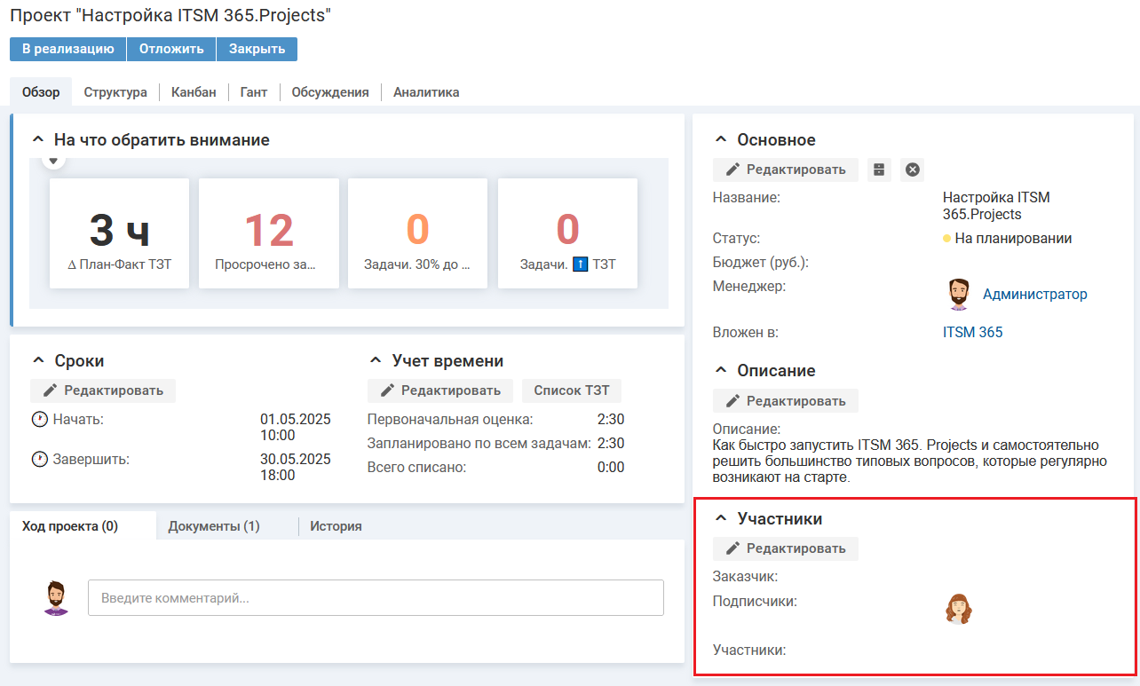Collapse the Описание section

[x=720, y=371]
